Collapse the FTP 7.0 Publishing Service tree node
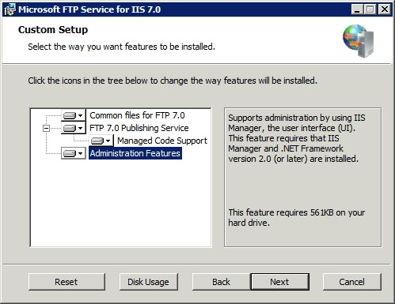This screenshot has width=395, height=304. tap(46, 128)
